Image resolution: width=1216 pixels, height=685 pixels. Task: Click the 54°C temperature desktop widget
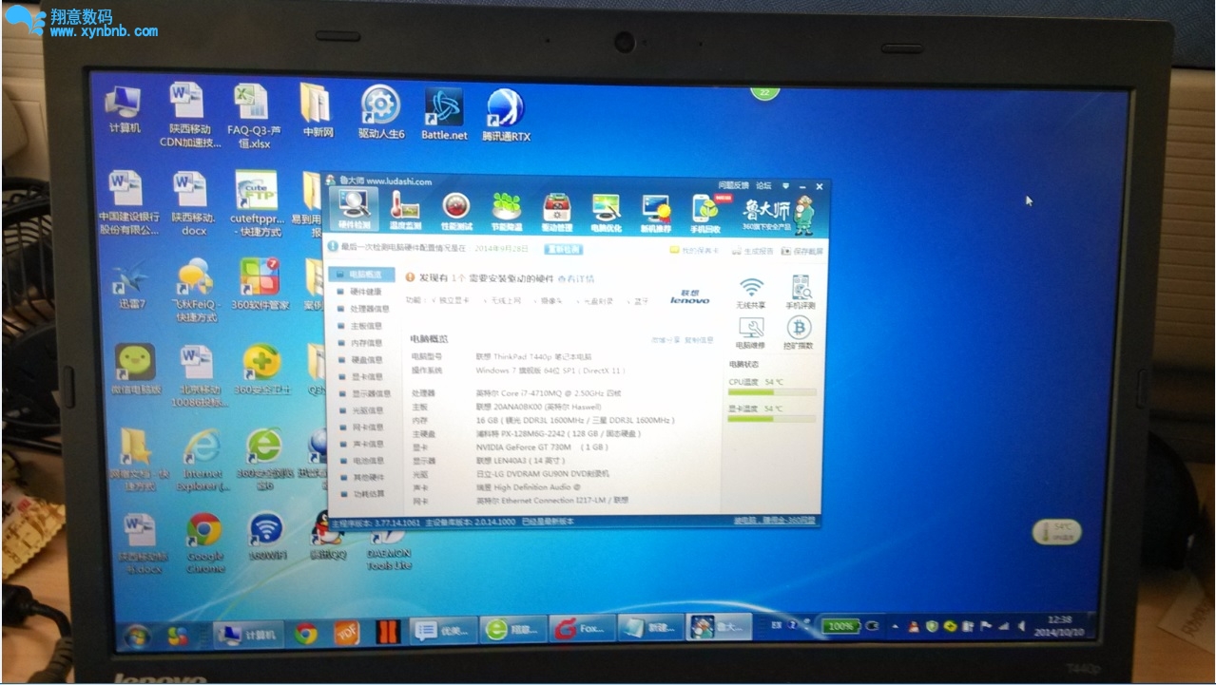pyautogui.click(x=1058, y=532)
